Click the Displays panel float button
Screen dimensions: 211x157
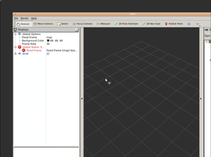[77, 29]
